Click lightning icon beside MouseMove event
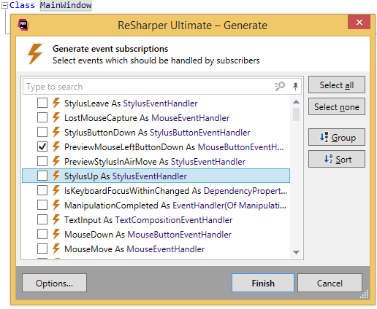Screen dimensions: 377x309 [x=56, y=249]
